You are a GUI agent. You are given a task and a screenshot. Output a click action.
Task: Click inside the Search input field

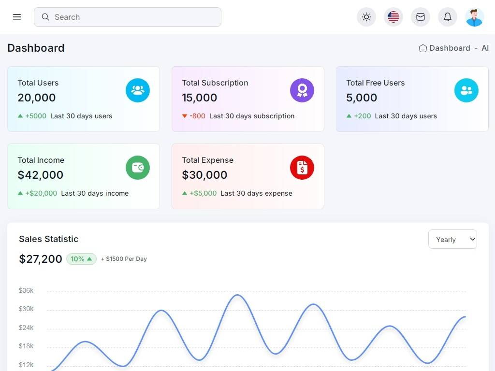coord(135,17)
